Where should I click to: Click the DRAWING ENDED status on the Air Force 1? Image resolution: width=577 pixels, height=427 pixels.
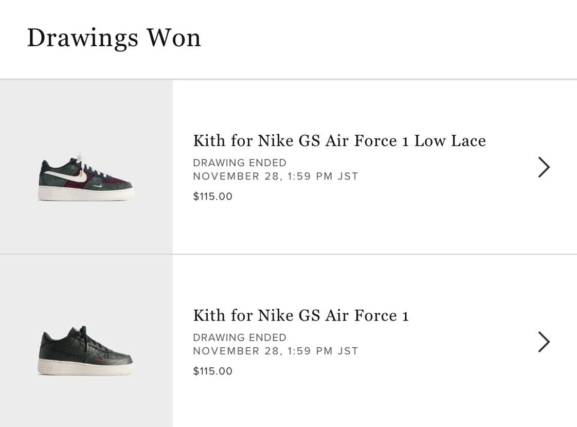[x=240, y=337]
